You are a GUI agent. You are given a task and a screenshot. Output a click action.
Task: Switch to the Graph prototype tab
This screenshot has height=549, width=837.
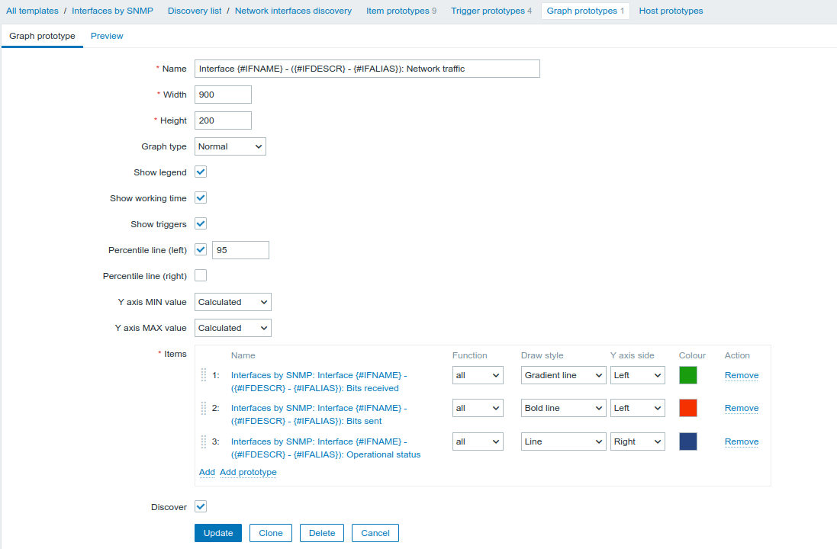coord(42,36)
